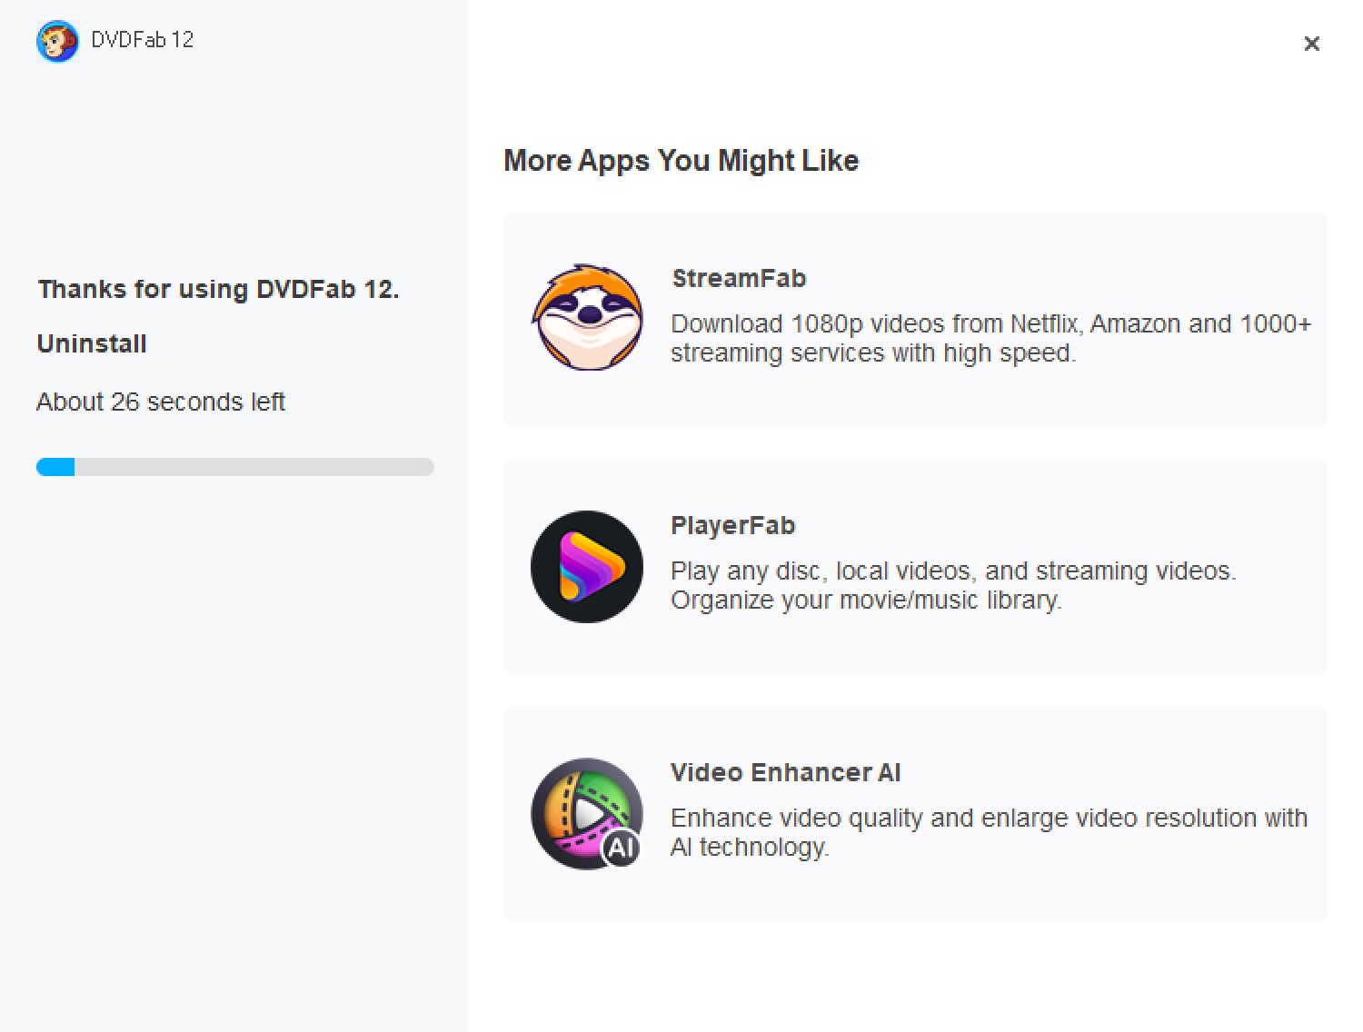The height and width of the screenshot is (1032, 1363).
Task: Select the PlayerFab app title
Action: point(732,525)
